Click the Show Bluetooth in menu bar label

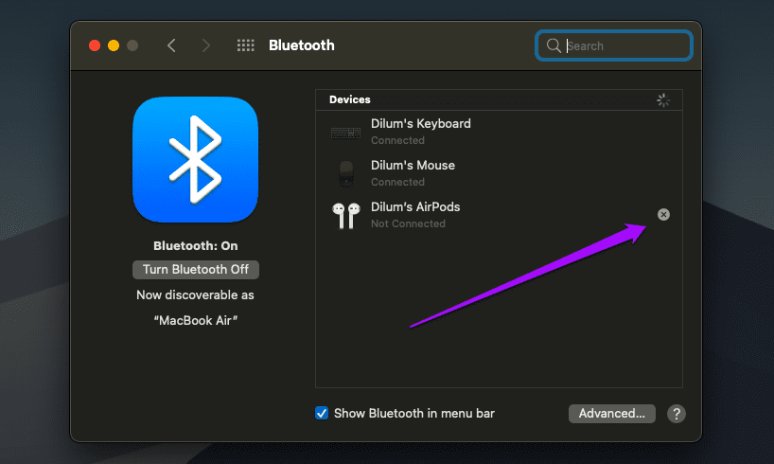coord(414,413)
